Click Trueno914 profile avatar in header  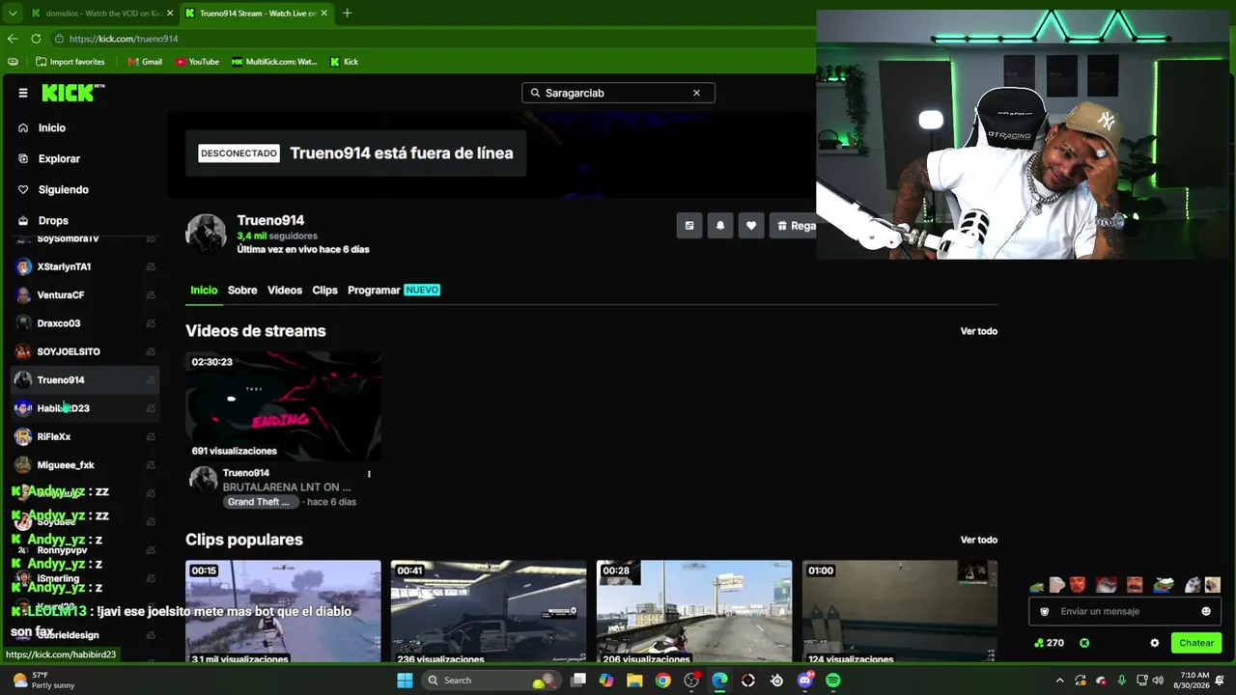click(206, 234)
